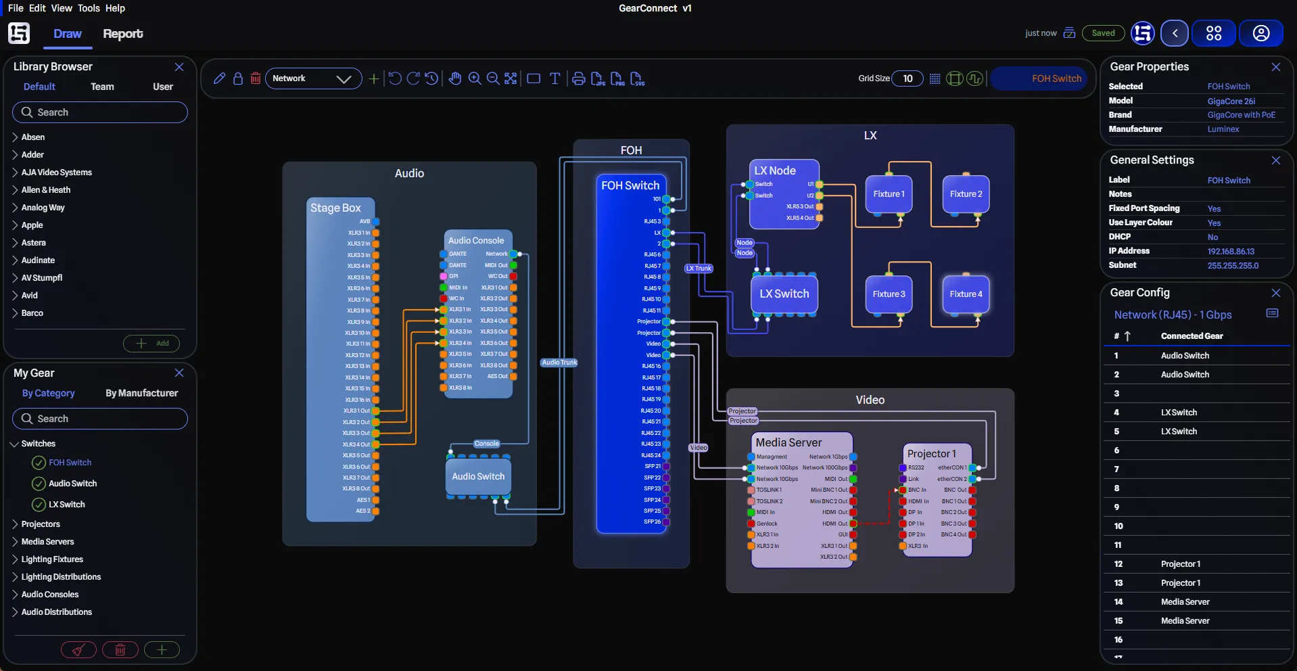Export the drawing as PNG
The height and width of the screenshot is (671, 1297).
click(617, 78)
